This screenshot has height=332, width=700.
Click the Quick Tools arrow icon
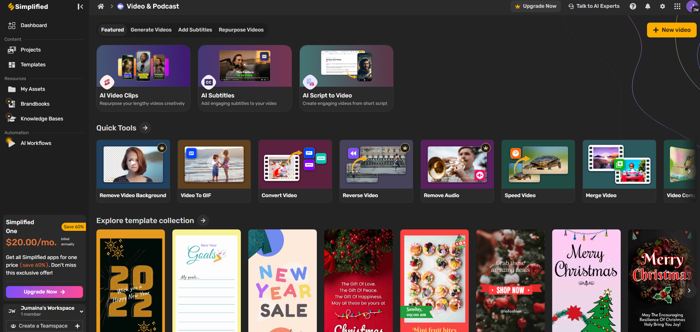[x=145, y=128]
